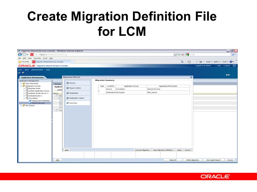Open the address bar history dropdown arrow
Image resolution: width=257 pixels, height=192 pixels.
pos(175,54)
